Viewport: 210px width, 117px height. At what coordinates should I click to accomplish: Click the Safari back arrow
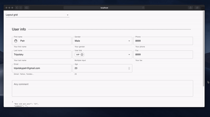tap(17, 8)
